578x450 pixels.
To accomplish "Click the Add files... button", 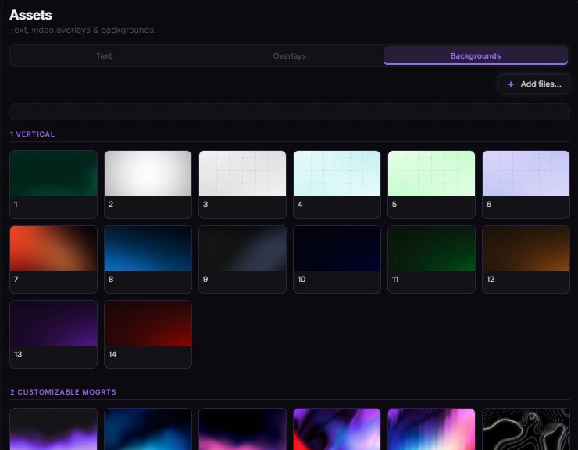I will tap(534, 84).
